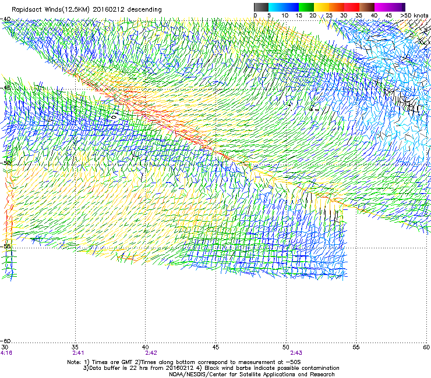Click the '40' longitude axis label

[x=146, y=347]
